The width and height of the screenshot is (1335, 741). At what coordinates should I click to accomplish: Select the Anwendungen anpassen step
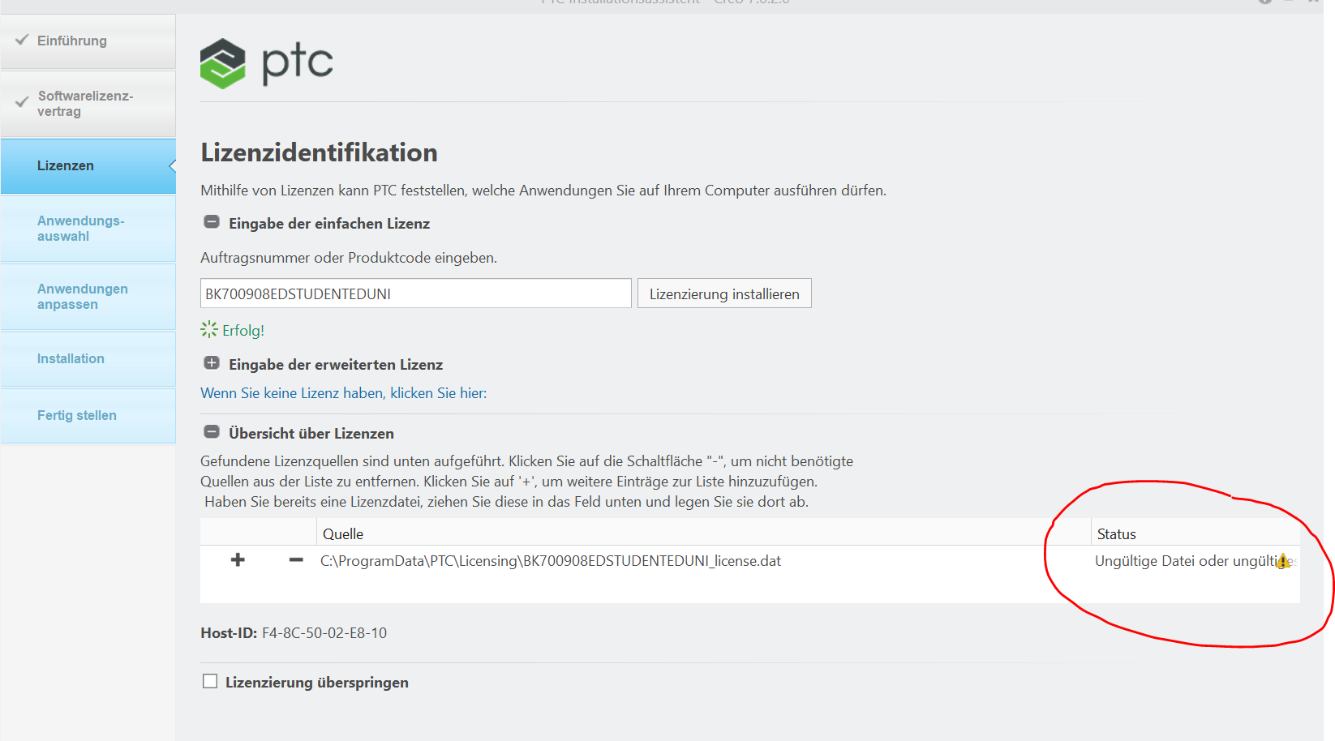82,296
